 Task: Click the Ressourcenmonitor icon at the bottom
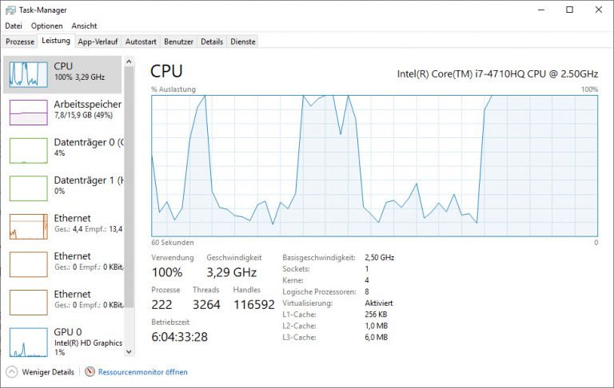[x=90, y=372]
